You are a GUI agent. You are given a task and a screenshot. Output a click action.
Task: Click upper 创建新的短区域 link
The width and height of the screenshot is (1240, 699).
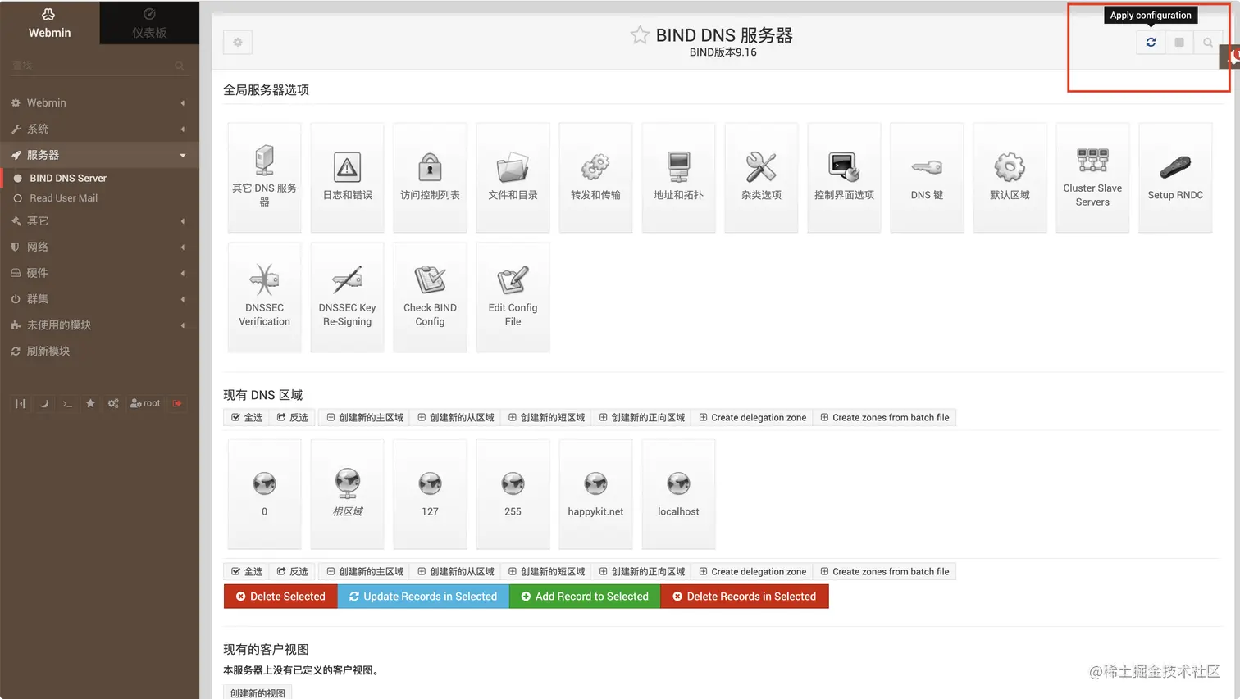pos(546,418)
